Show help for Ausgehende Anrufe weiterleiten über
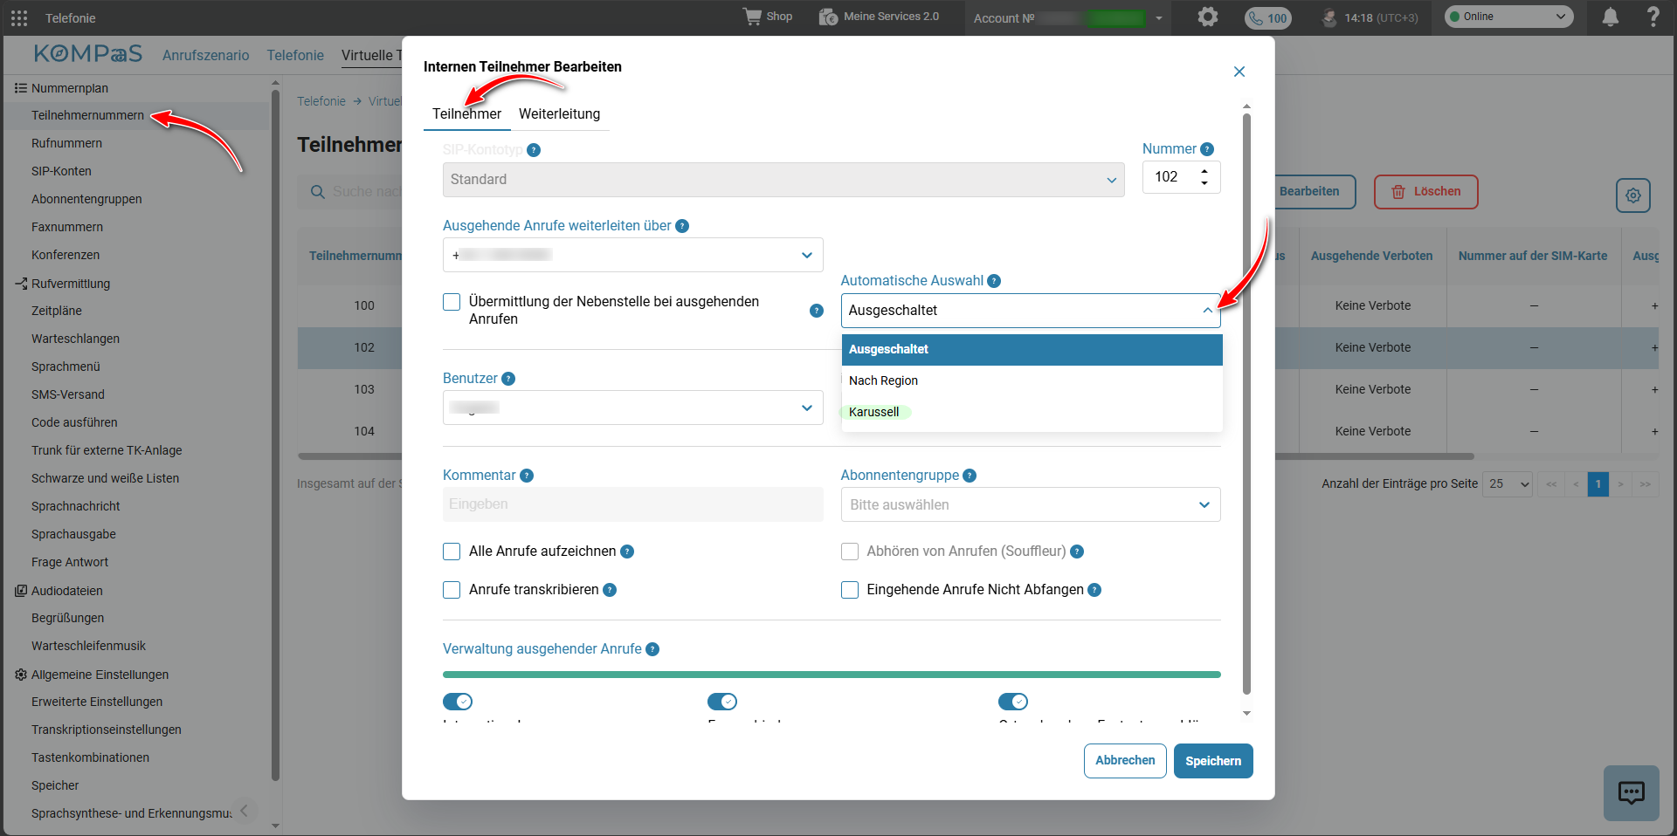 tap(682, 226)
